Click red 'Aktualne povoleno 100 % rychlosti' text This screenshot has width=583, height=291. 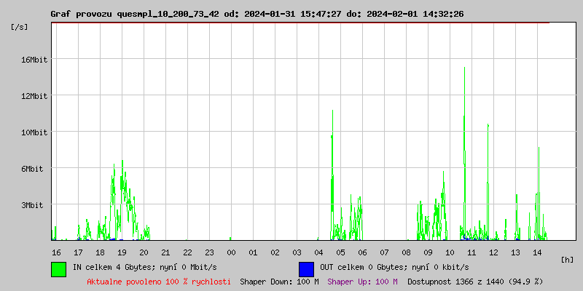tap(159, 281)
